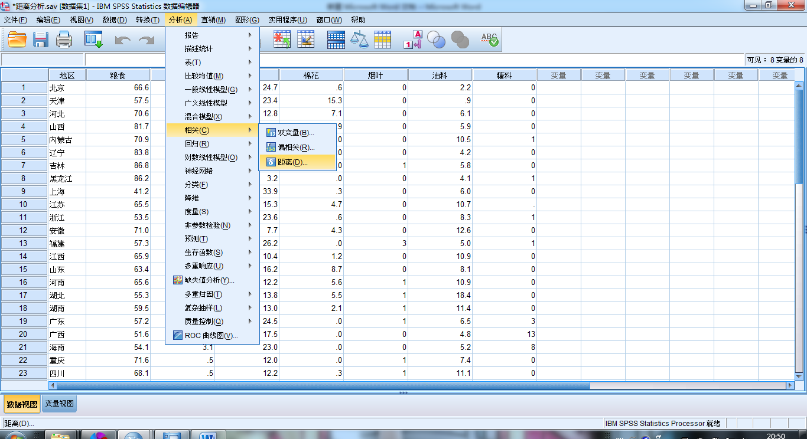
Task: Open the 帮助 menu
Action: 358,20
